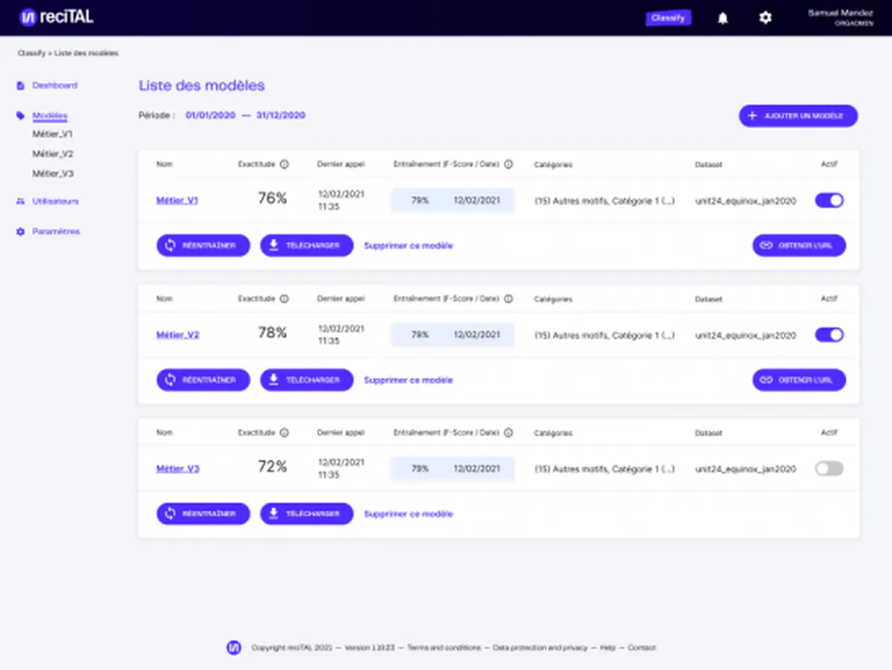This screenshot has width=892, height=670.
Task: Click the reciTAL logo in header
Action: point(56,17)
